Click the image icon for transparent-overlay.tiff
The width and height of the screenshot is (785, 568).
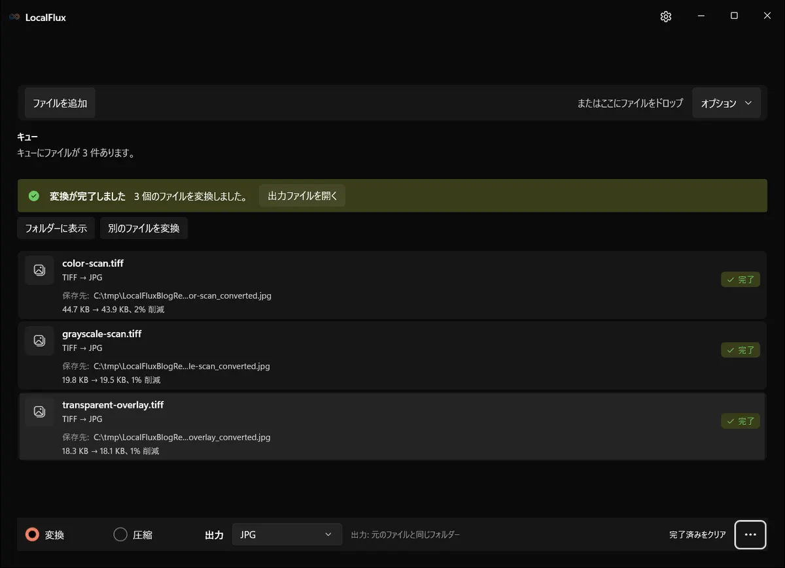coord(39,412)
